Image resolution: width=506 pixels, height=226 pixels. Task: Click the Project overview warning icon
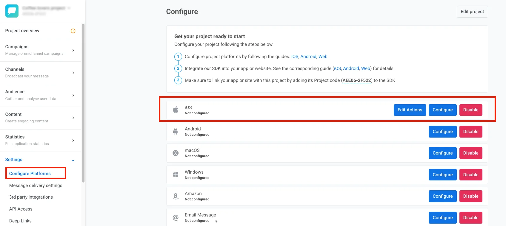[73, 31]
